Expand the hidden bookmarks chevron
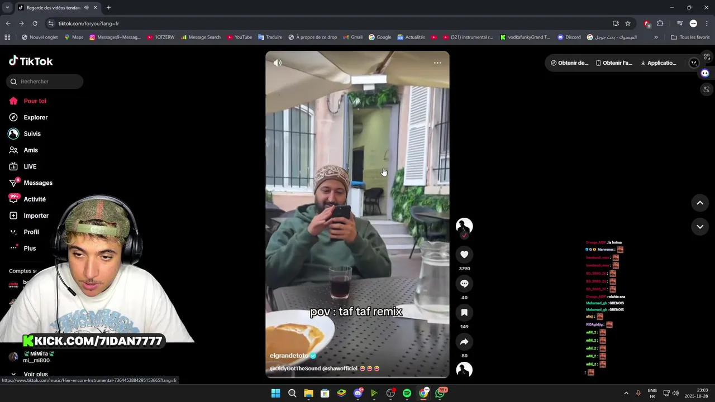The width and height of the screenshot is (715, 402). click(656, 37)
